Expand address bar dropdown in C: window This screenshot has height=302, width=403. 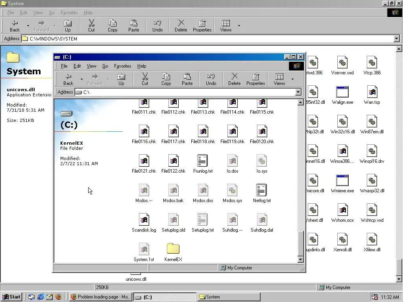point(298,92)
